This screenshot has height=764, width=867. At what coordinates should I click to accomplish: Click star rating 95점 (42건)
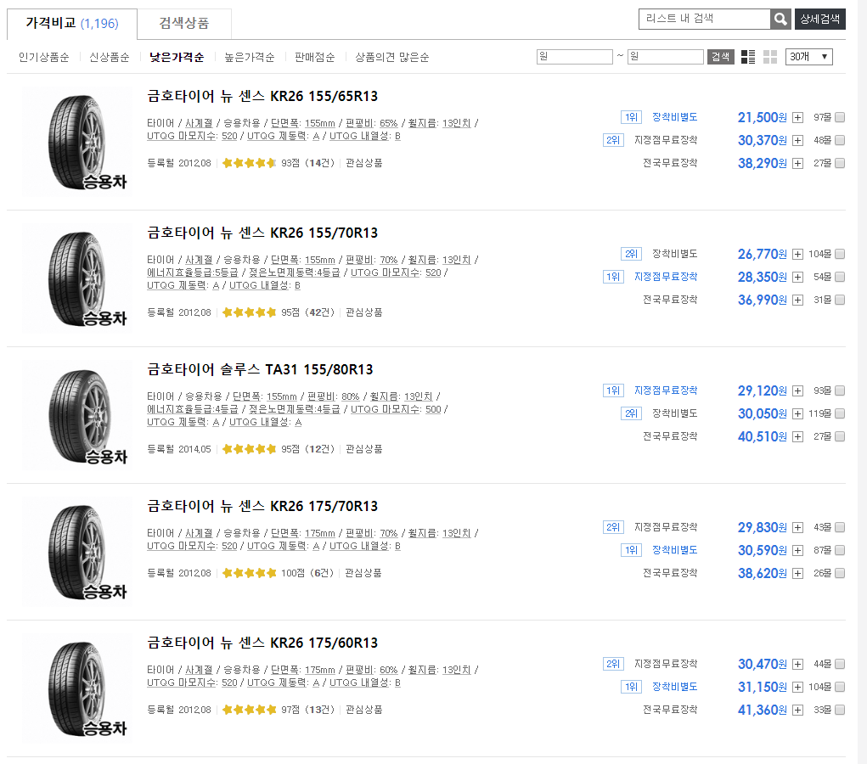279,312
